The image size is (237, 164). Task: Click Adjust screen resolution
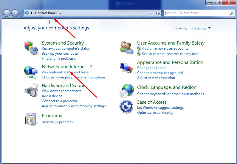click(x=156, y=78)
